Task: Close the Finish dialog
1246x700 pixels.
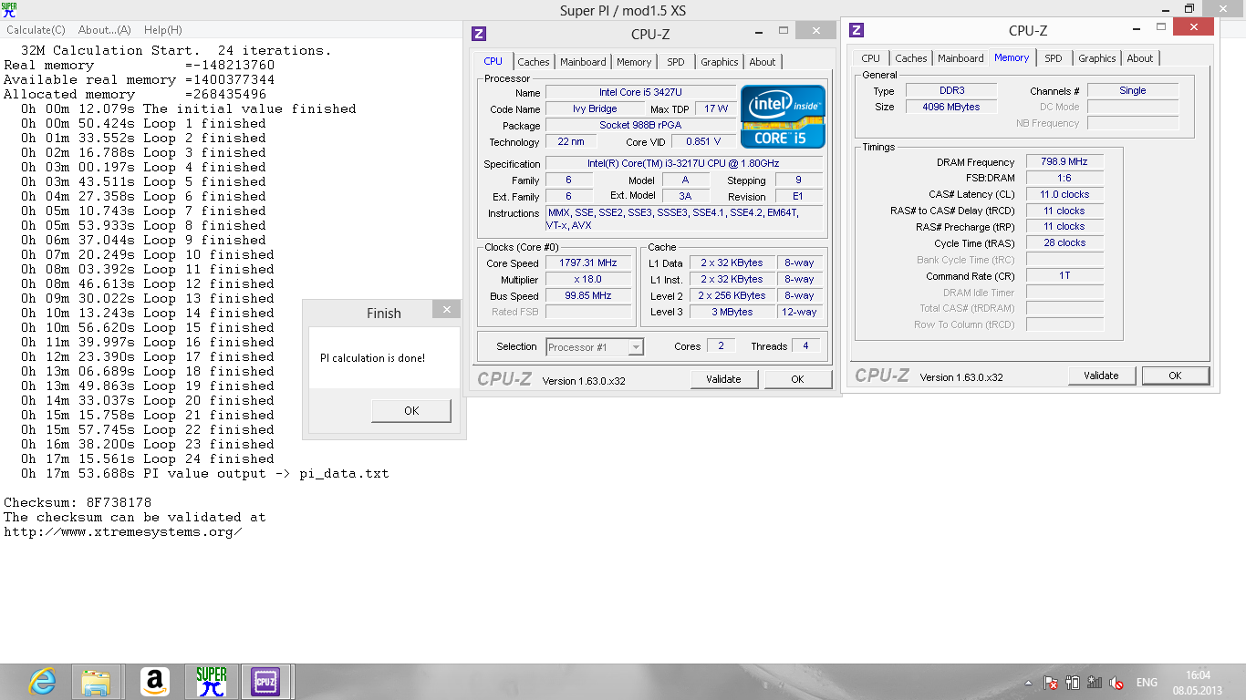Action: click(446, 310)
